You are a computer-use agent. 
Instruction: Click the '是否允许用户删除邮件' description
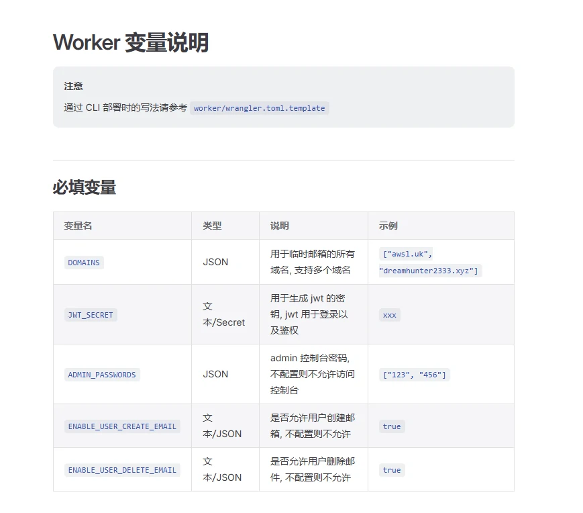pos(313,469)
